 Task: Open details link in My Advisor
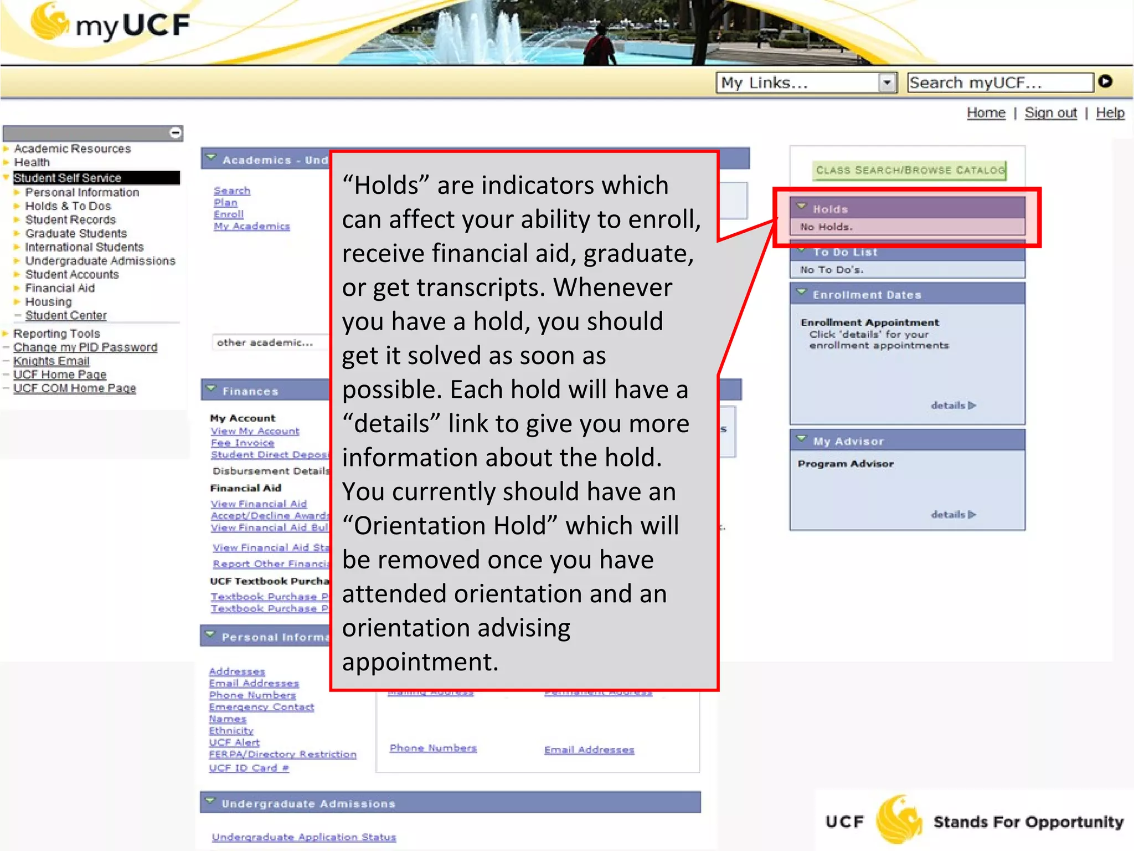pyautogui.click(x=953, y=515)
